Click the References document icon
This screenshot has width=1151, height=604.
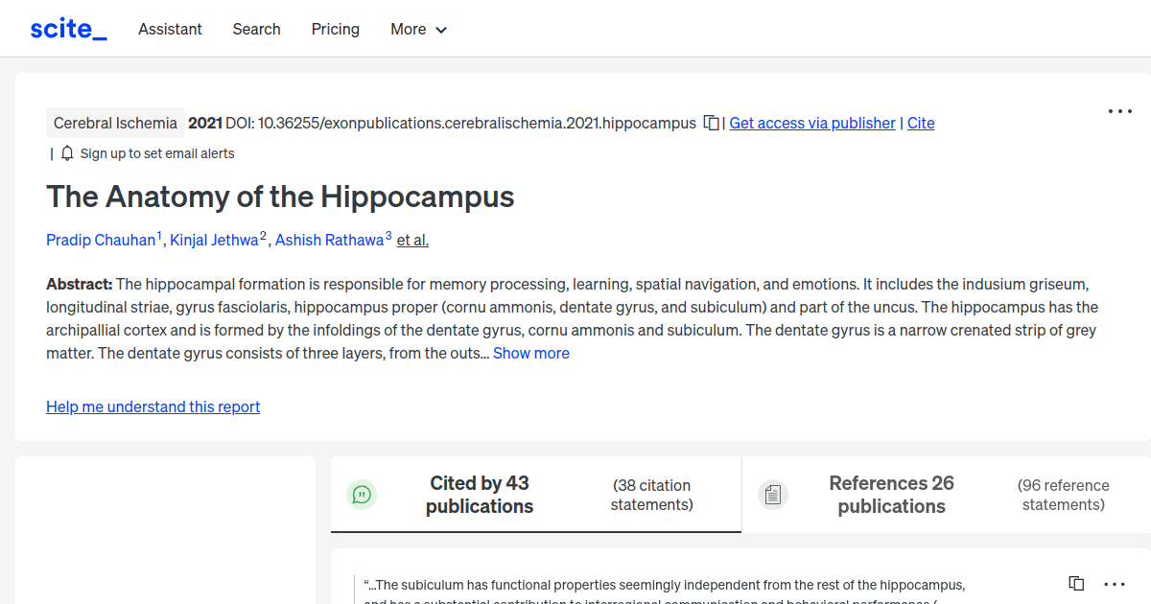point(773,494)
